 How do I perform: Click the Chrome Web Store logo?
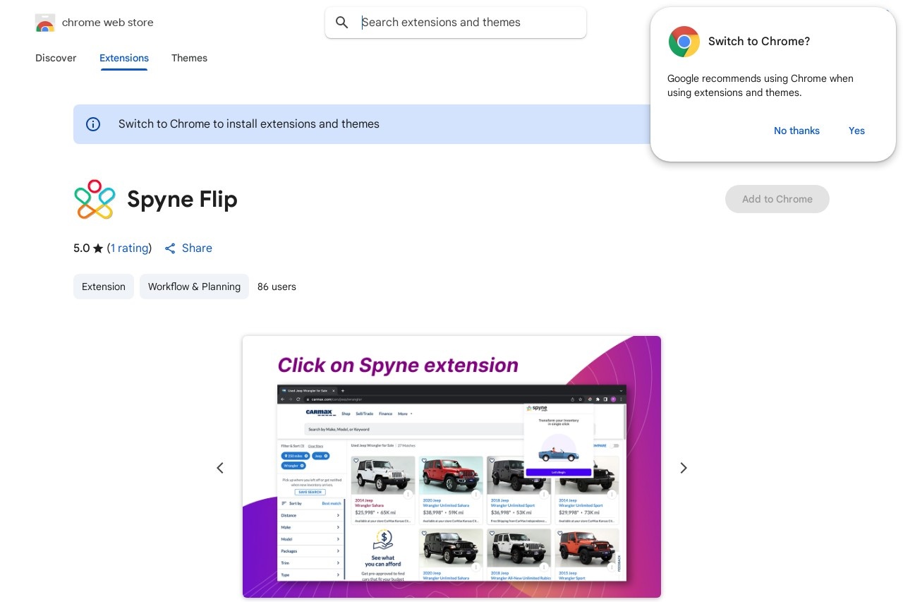tap(45, 23)
